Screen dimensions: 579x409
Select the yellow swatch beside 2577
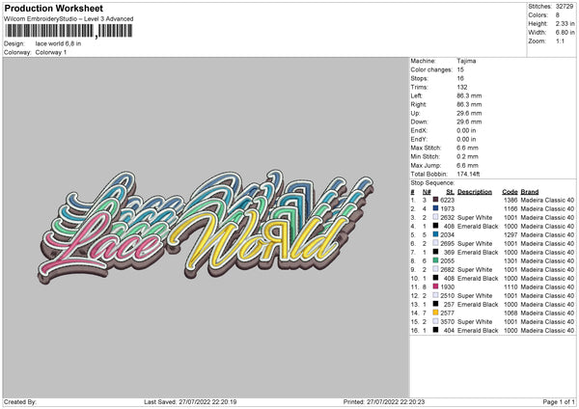pyautogui.click(x=436, y=313)
